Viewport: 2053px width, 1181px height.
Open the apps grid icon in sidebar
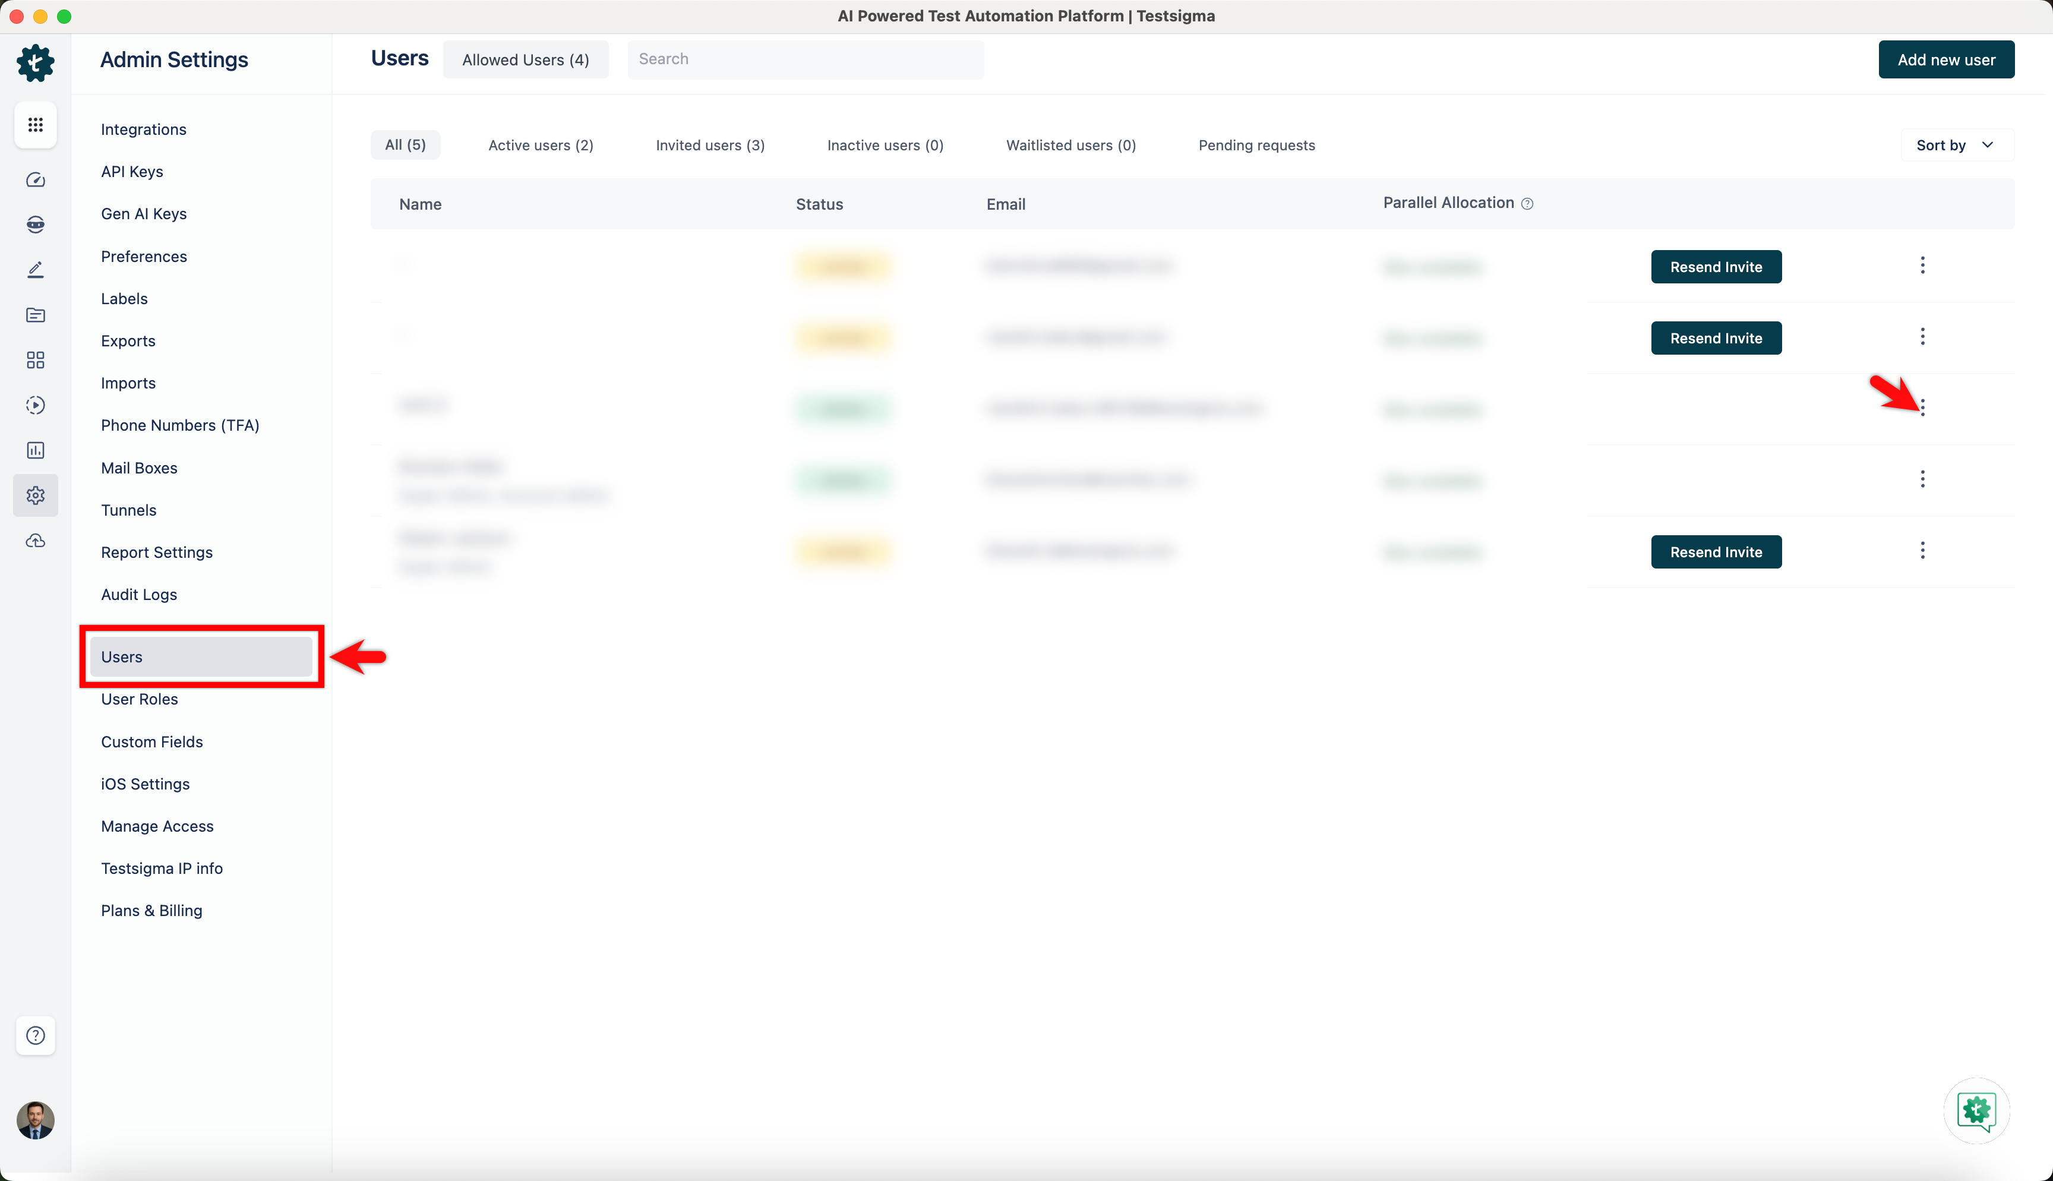tap(35, 125)
